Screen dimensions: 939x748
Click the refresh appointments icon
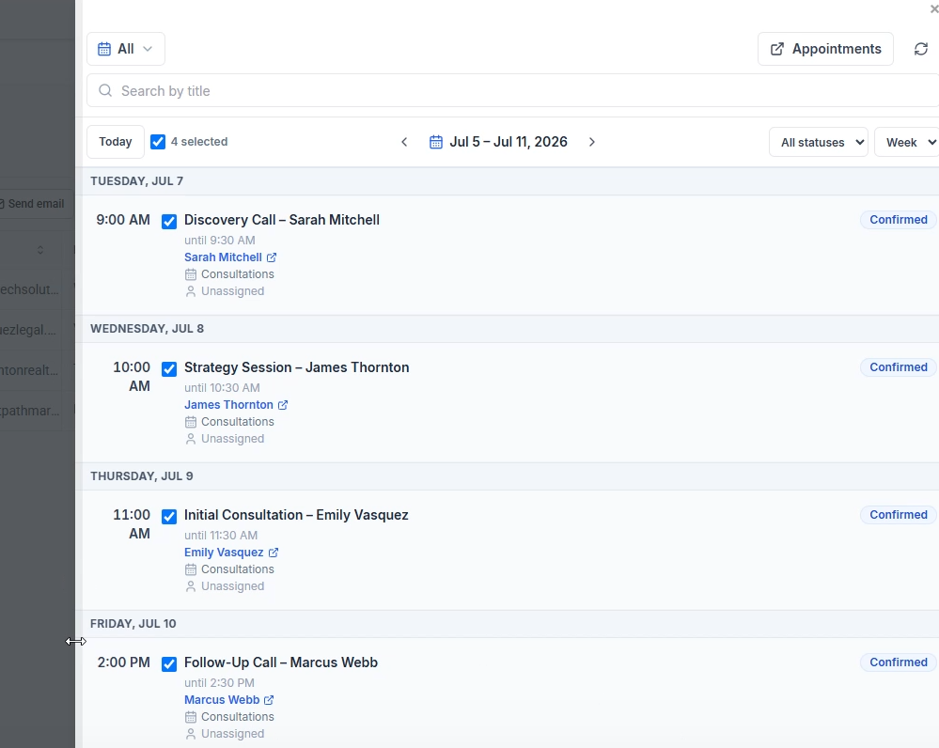click(921, 49)
